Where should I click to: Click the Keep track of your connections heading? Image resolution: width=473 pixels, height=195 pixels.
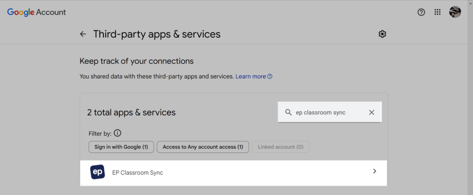pos(137,61)
